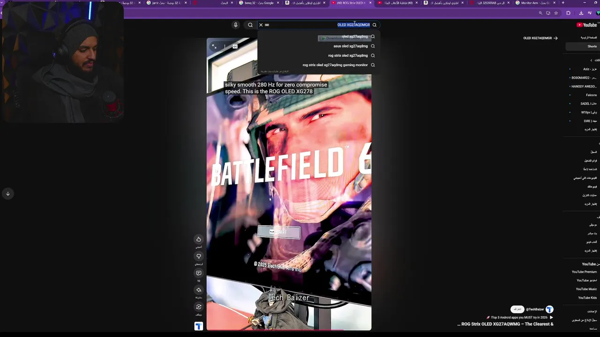Click the TechBaizer channel avatar
Image resolution: width=600 pixels, height=337 pixels.
pyautogui.click(x=549, y=309)
